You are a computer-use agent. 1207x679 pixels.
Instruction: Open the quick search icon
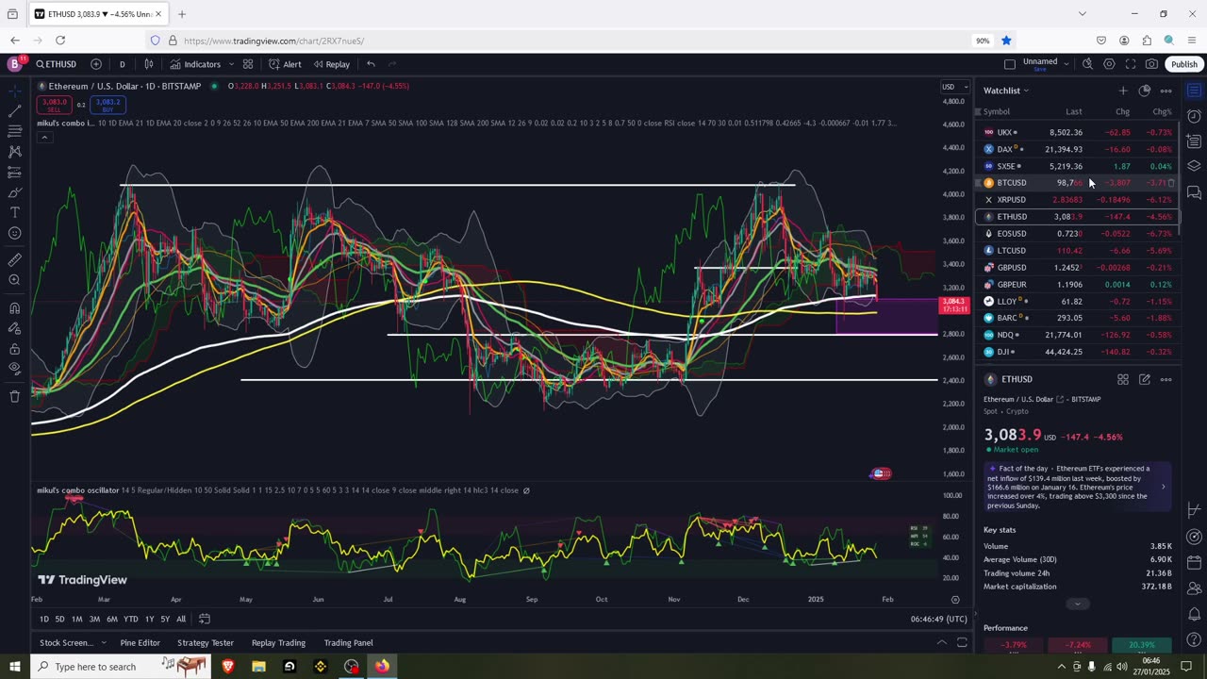(x=1087, y=64)
